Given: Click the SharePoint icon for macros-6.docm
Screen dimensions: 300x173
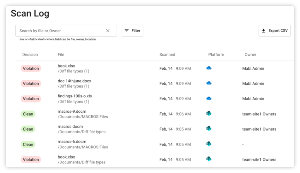Looking at the screenshot, I should coord(208,144).
